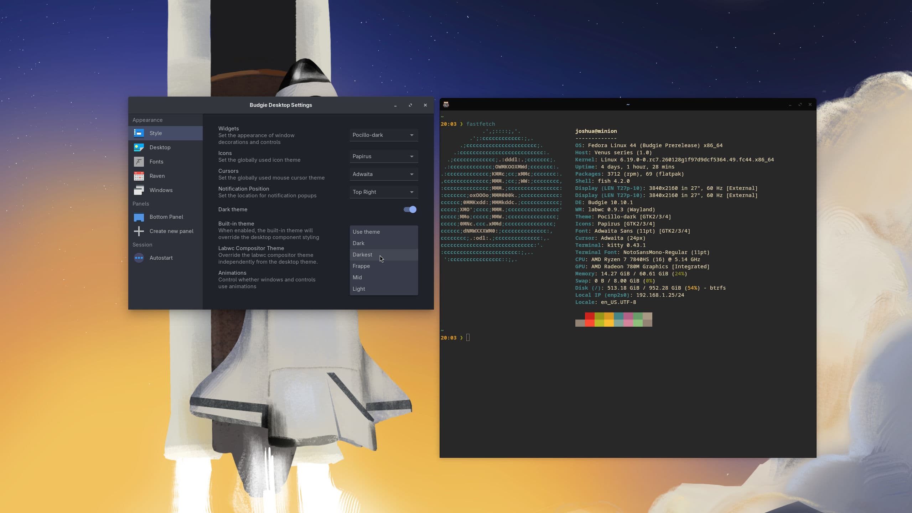The height and width of the screenshot is (513, 912).
Task: Open the Notification Position Top Right dropdown
Action: click(383, 192)
